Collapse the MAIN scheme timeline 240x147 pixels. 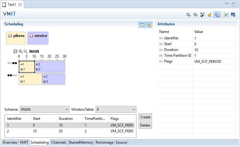(16, 52)
